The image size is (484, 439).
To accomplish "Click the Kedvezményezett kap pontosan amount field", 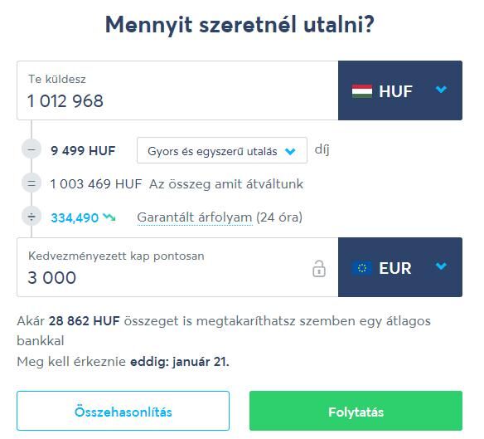I will coord(177,267).
